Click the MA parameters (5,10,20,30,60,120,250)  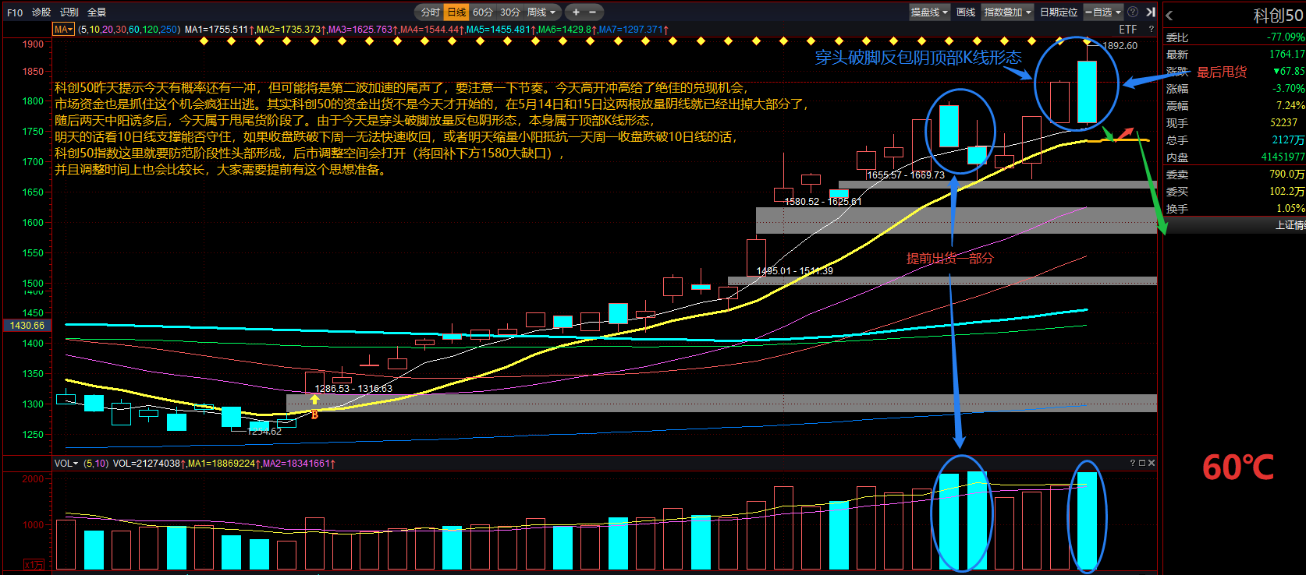tap(130, 30)
